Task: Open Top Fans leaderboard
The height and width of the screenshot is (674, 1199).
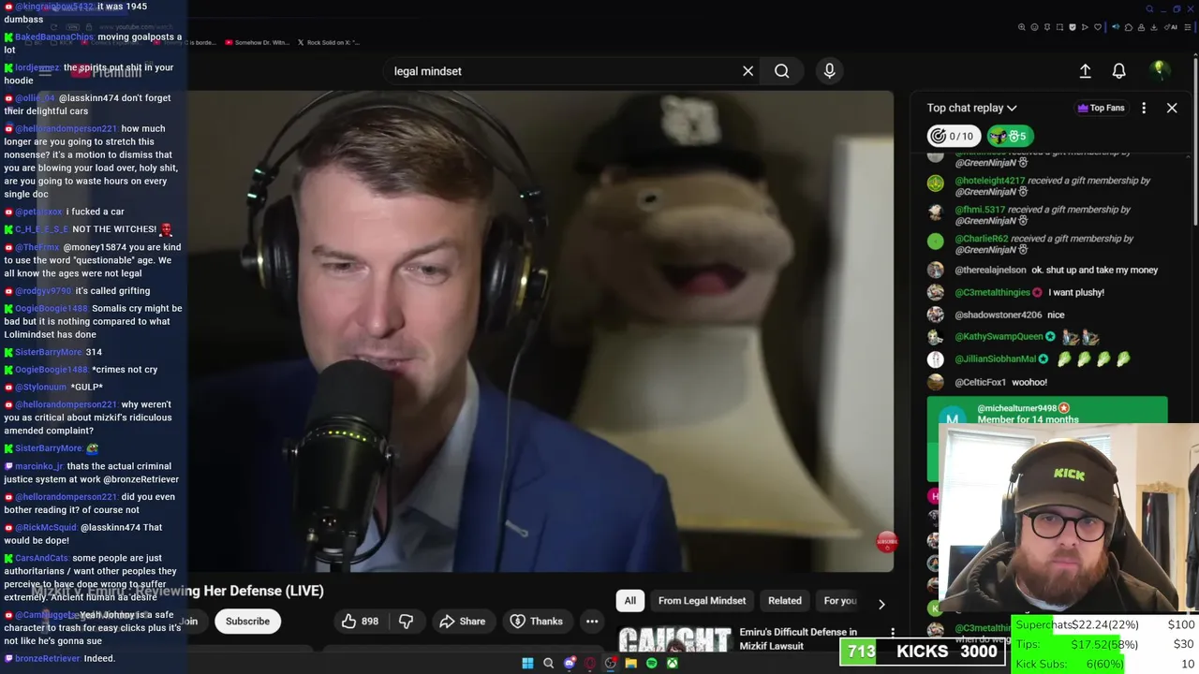Action: point(1101,108)
